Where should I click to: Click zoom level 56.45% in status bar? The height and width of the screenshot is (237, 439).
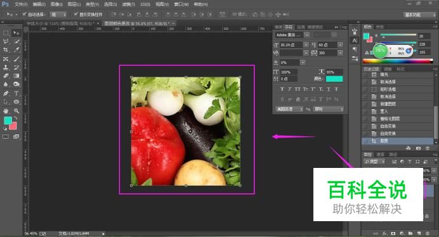pyautogui.click(x=31, y=233)
